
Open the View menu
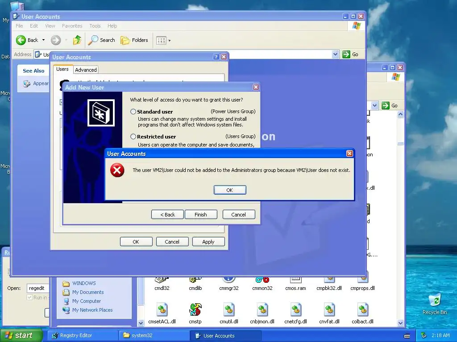point(50,26)
